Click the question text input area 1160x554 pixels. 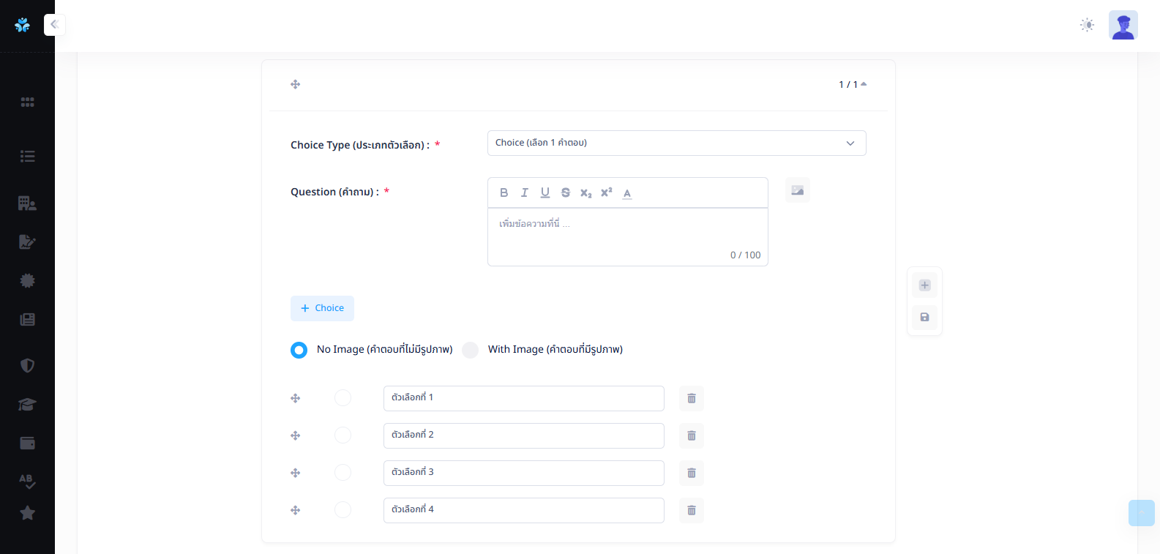point(627,234)
